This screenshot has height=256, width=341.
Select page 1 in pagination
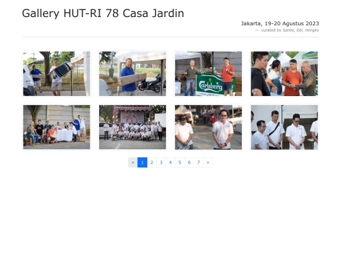pyautogui.click(x=142, y=162)
